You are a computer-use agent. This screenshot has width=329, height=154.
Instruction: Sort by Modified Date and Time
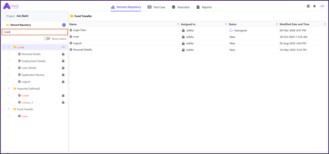point(324,24)
